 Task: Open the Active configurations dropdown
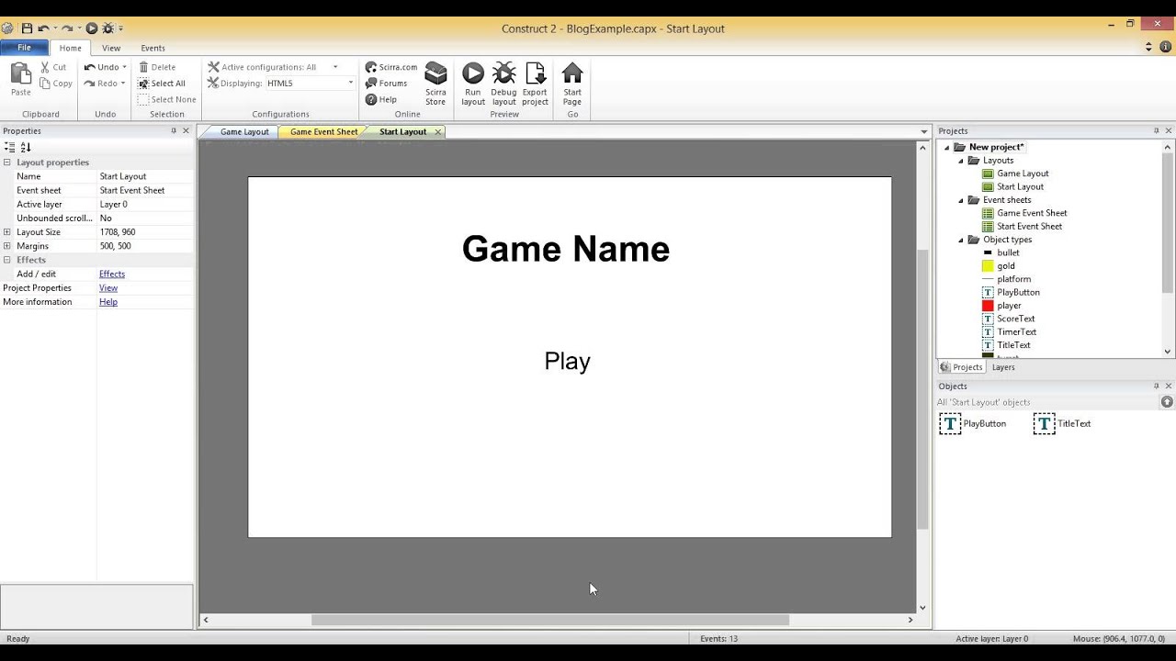[335, 67]
